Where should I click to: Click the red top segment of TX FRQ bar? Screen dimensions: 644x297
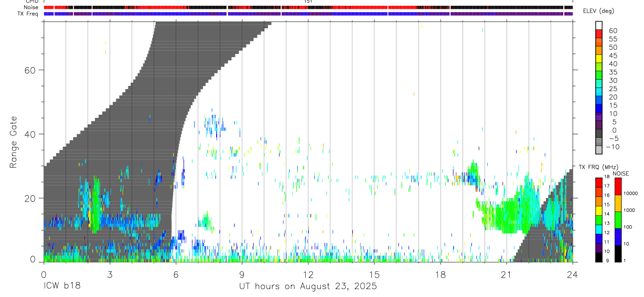(598, 182)
